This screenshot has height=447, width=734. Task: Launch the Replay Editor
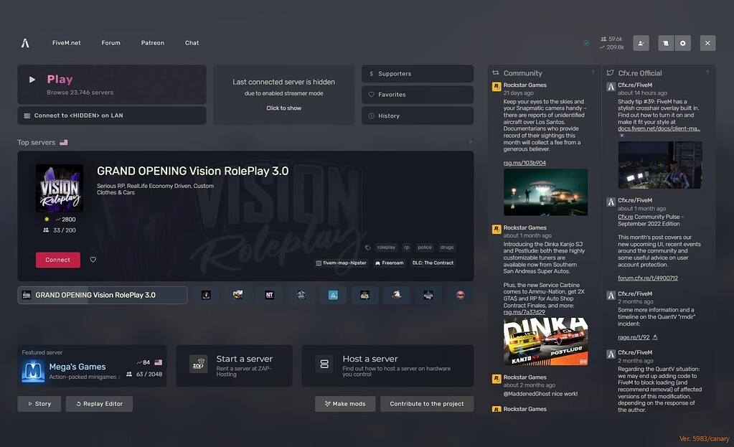point(99,403)
